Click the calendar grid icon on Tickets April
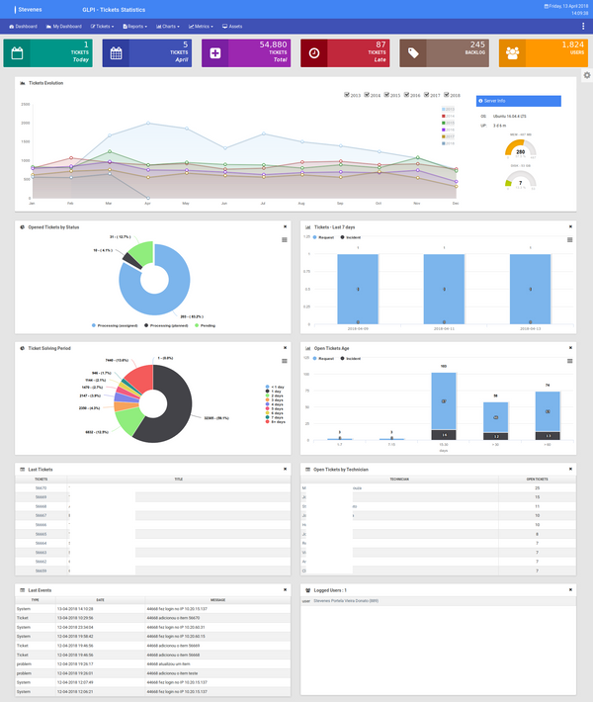593x702 pixels. click(x=116, y=53)
